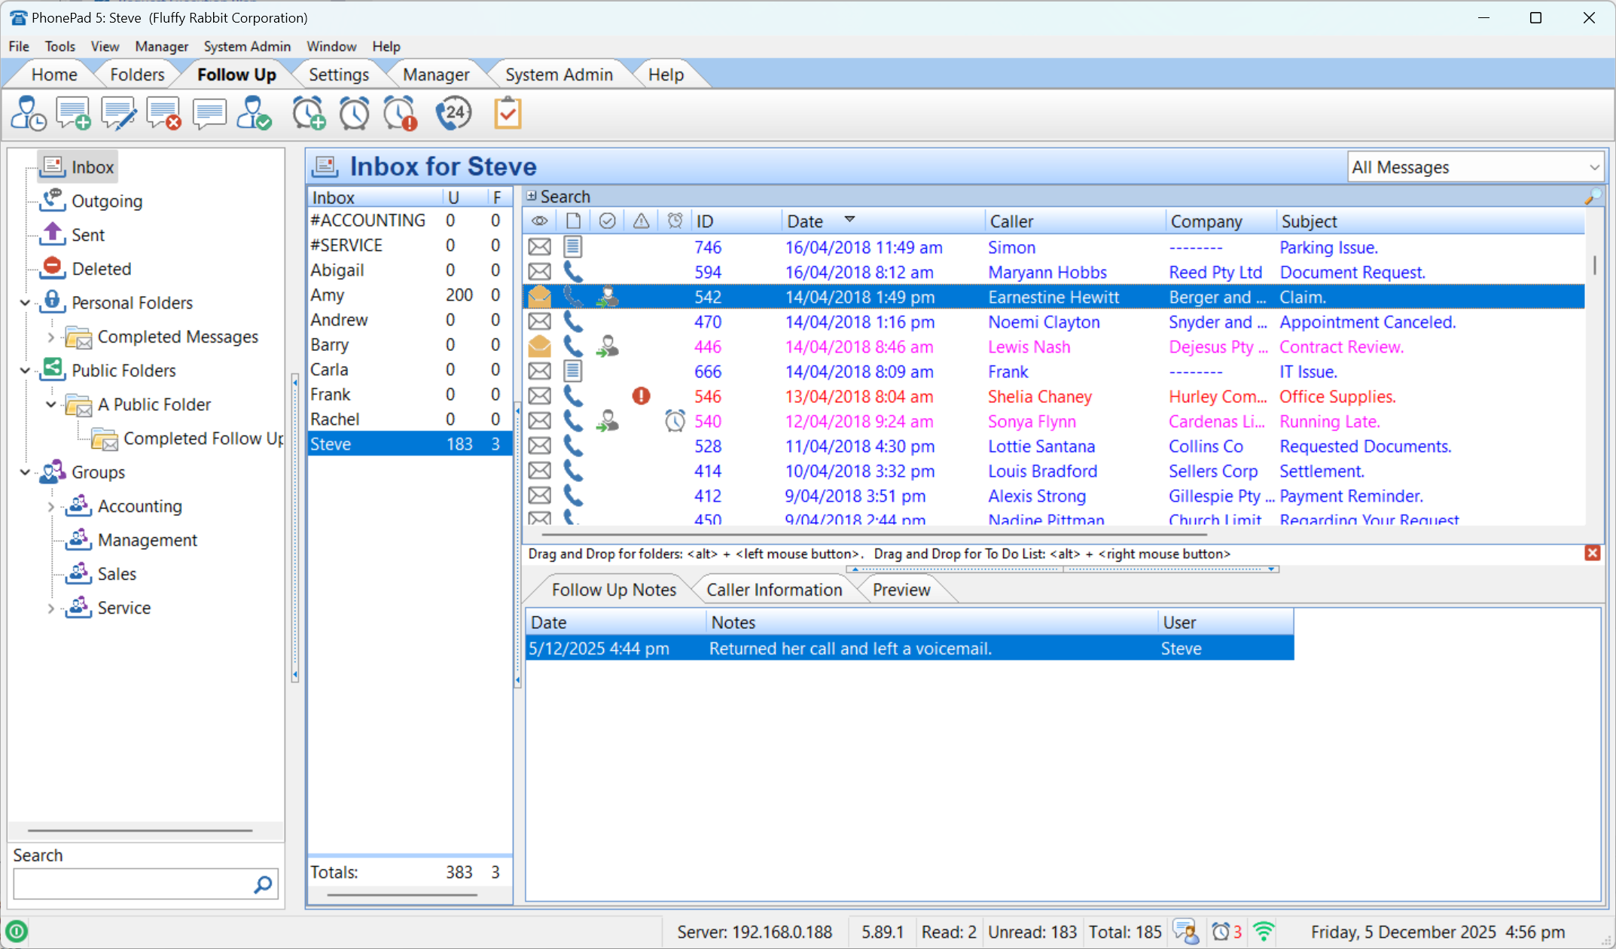Click the add reminder alarm clock icon
This screenshot has height=949, width=1616.
309,114
